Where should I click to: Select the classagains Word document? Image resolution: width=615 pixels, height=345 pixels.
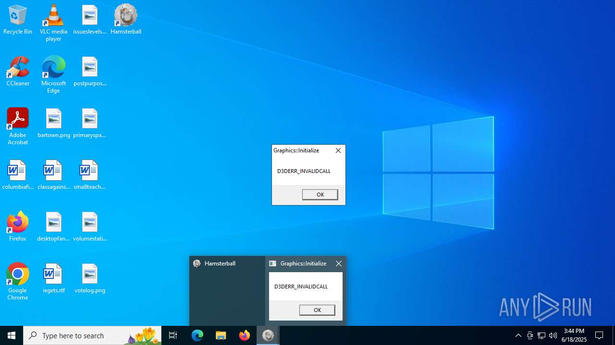[54, 175]
